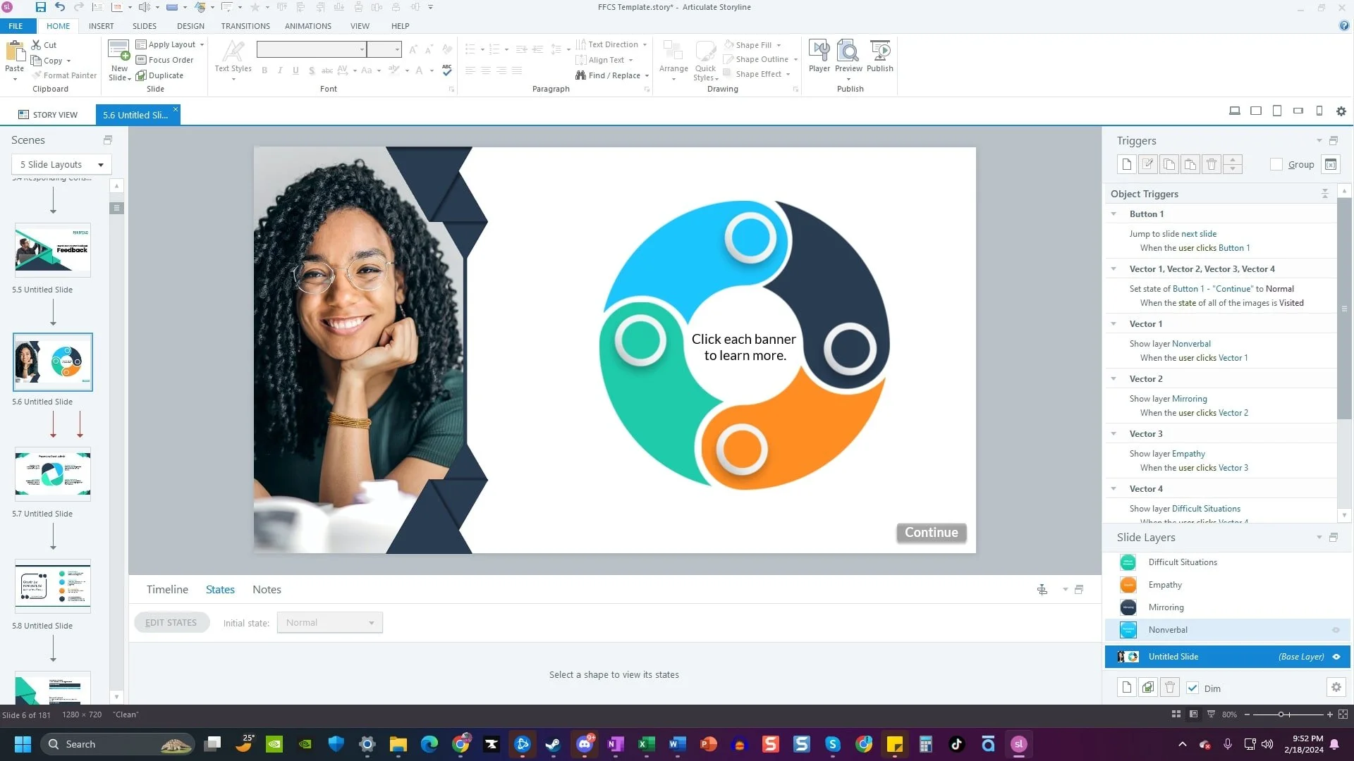Click the zoom slider in status bar
The width and height of the screenshot is (1354, 761).
click(1281, 714)
